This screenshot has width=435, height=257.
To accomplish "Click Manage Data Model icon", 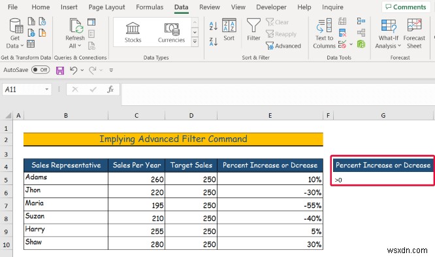I will tap(361, 44).
